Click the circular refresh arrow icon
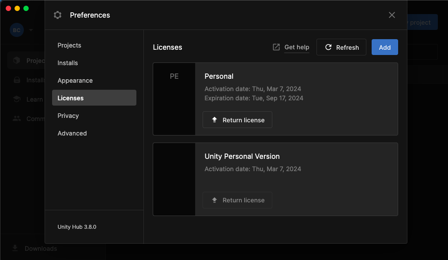The height and width of the screenshot is (260, 448). click(328, 47)
